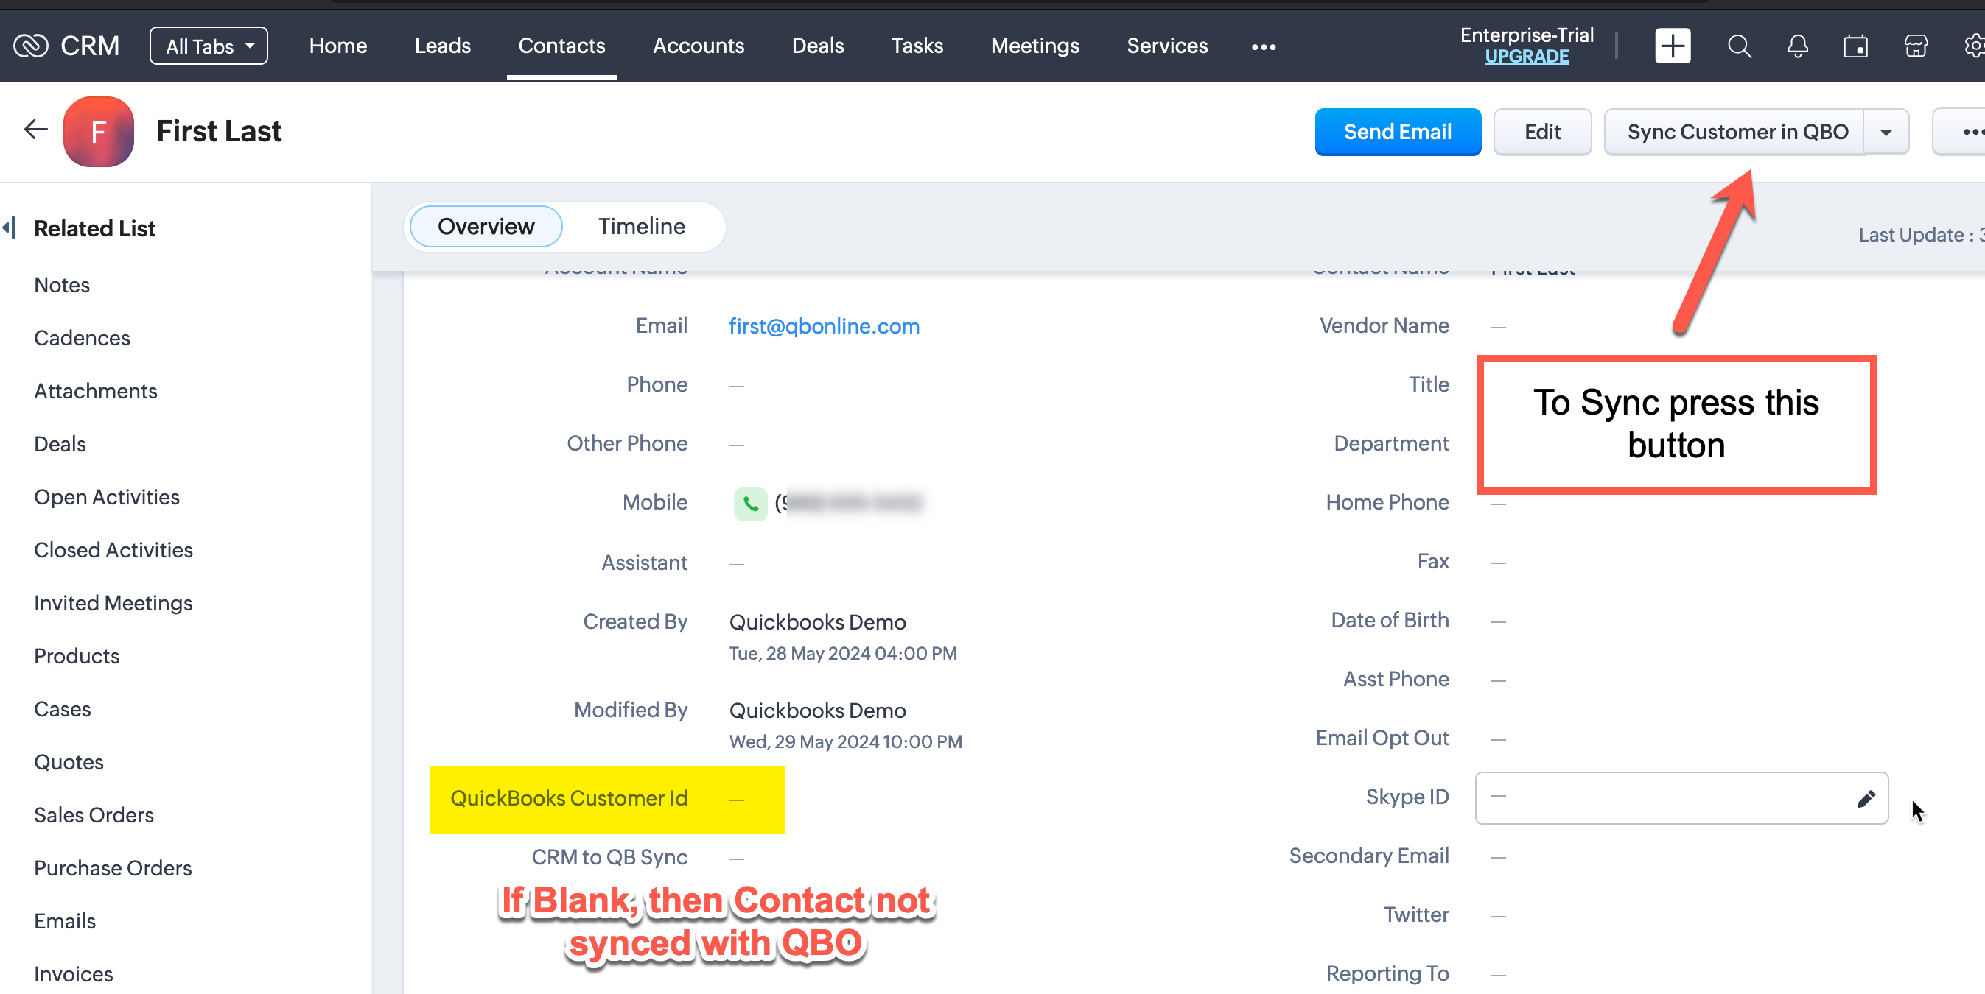Switch to the Timeline view
This screenshot has height=994, width=1985.
[641, 226]
